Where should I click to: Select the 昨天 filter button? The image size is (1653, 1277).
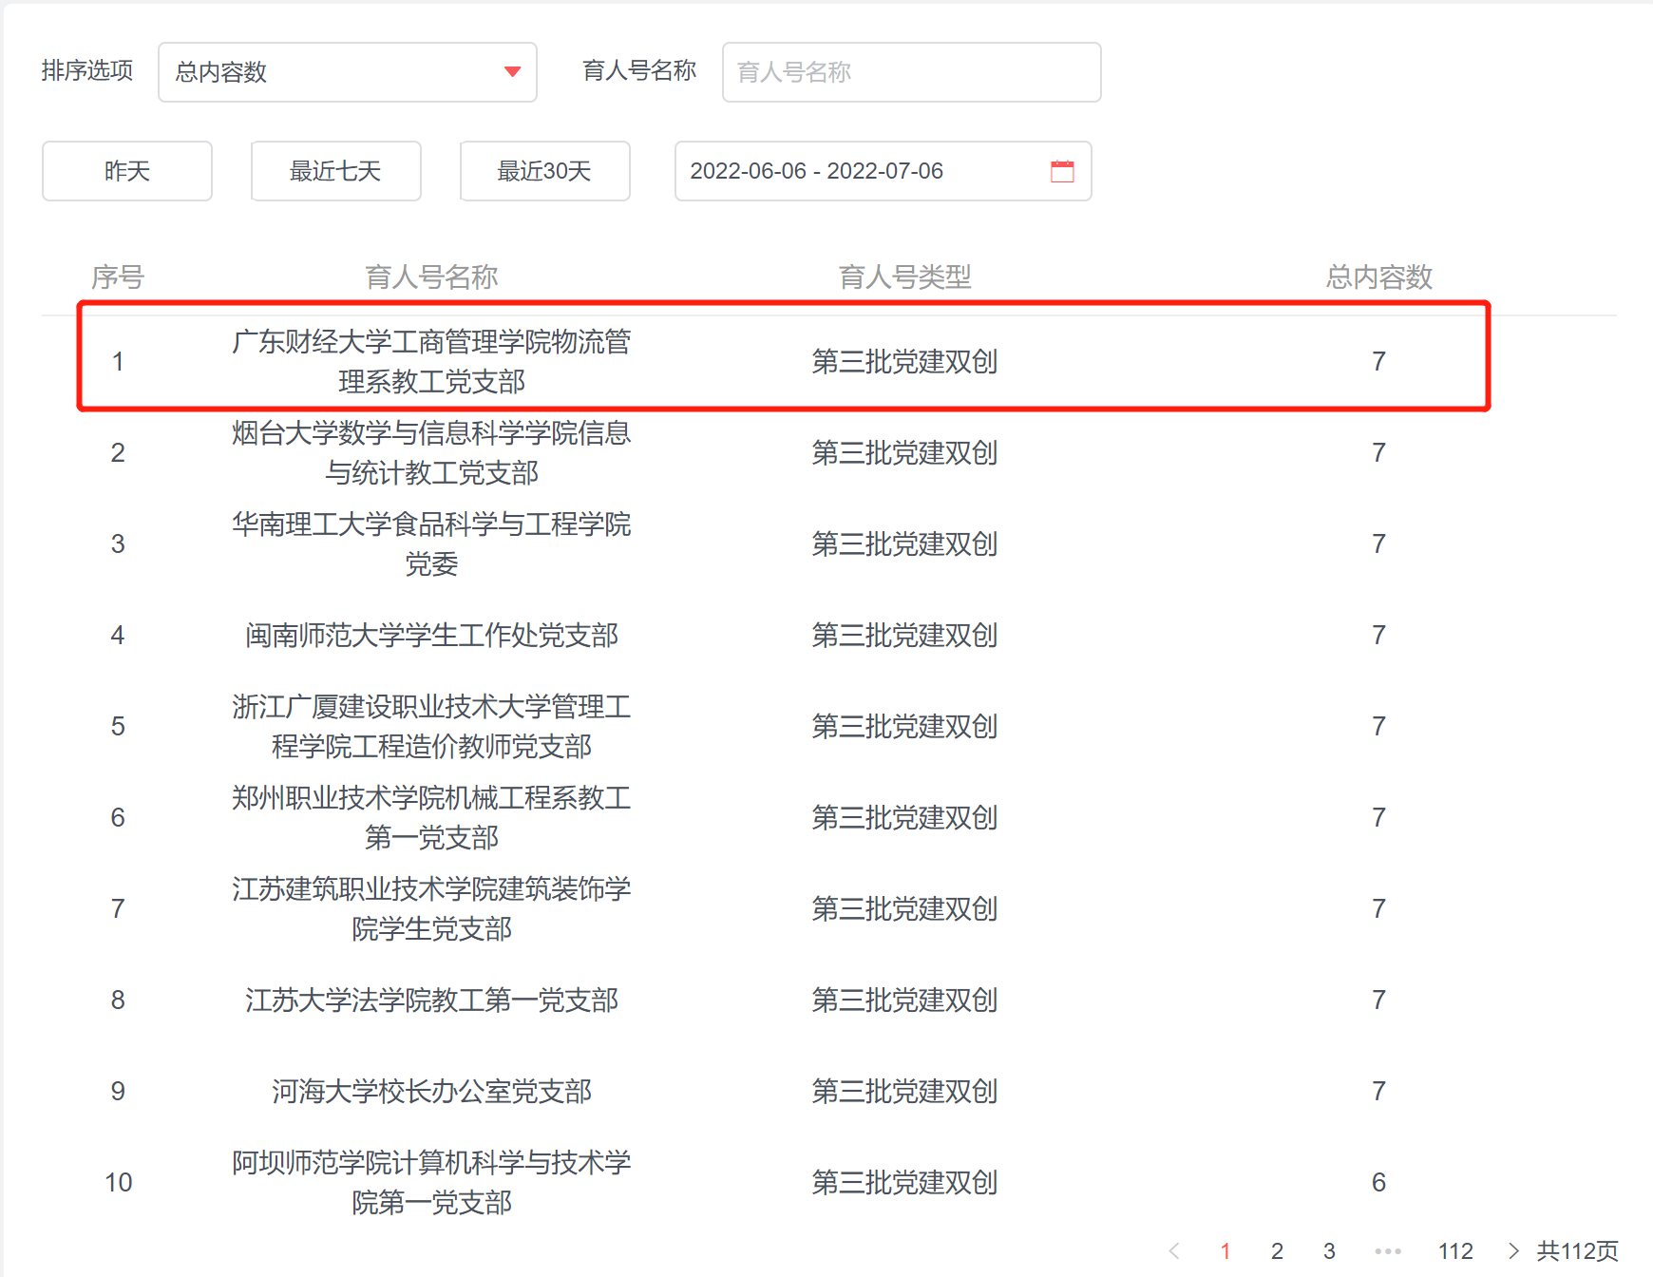[x=127, y=171]
